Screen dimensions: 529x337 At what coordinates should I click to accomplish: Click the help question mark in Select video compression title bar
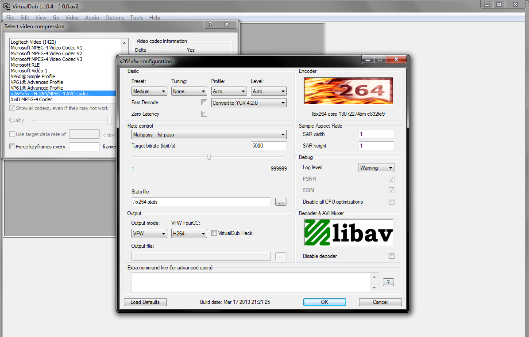[x=210, y=24]
